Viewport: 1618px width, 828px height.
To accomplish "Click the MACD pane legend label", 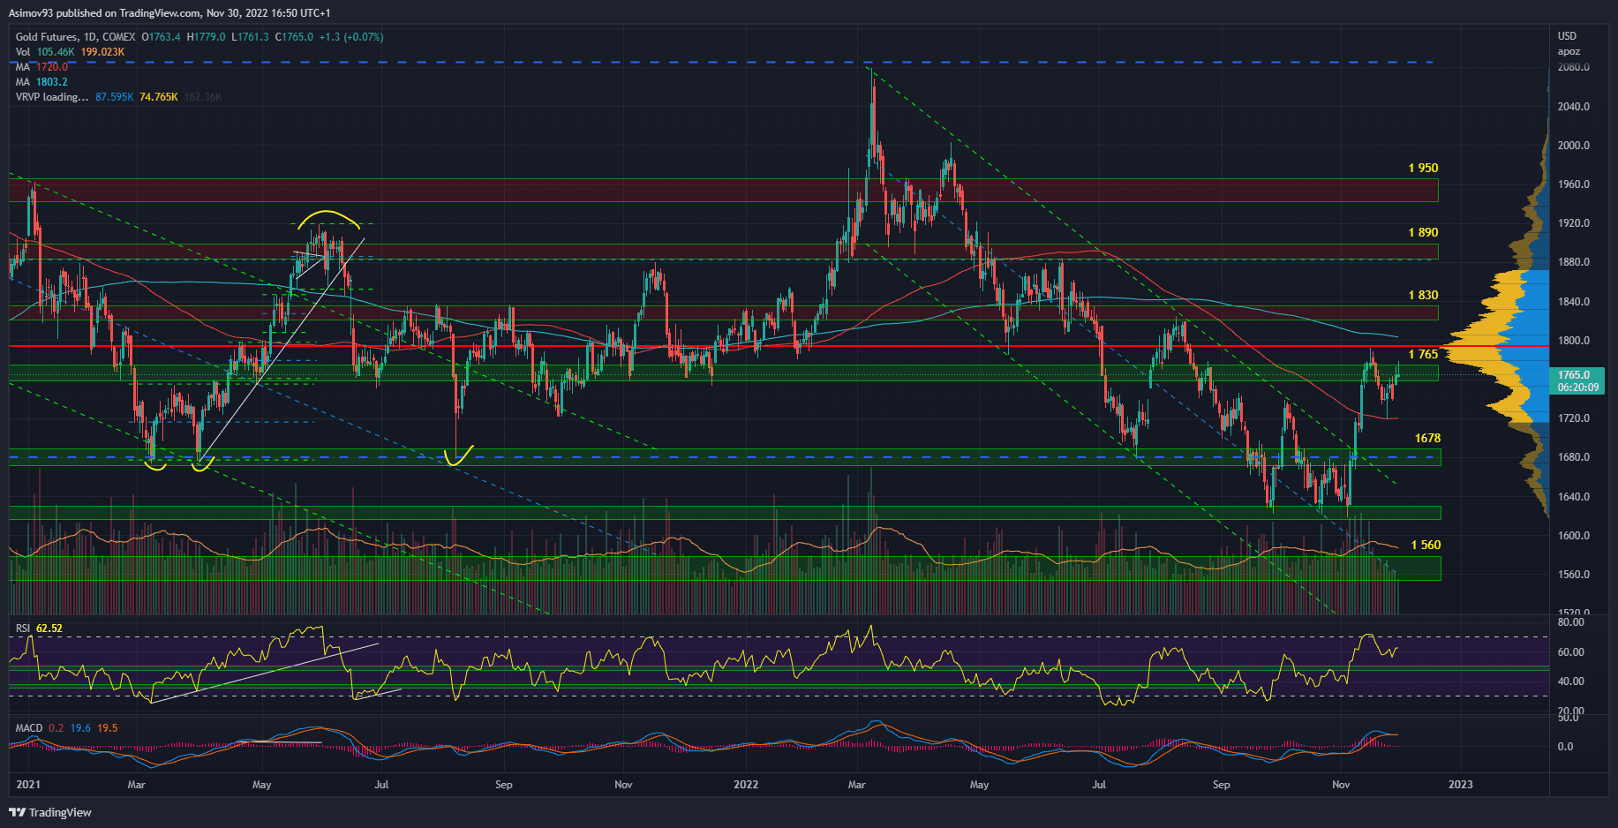I will pyautogui.click(x=29, y=728).
